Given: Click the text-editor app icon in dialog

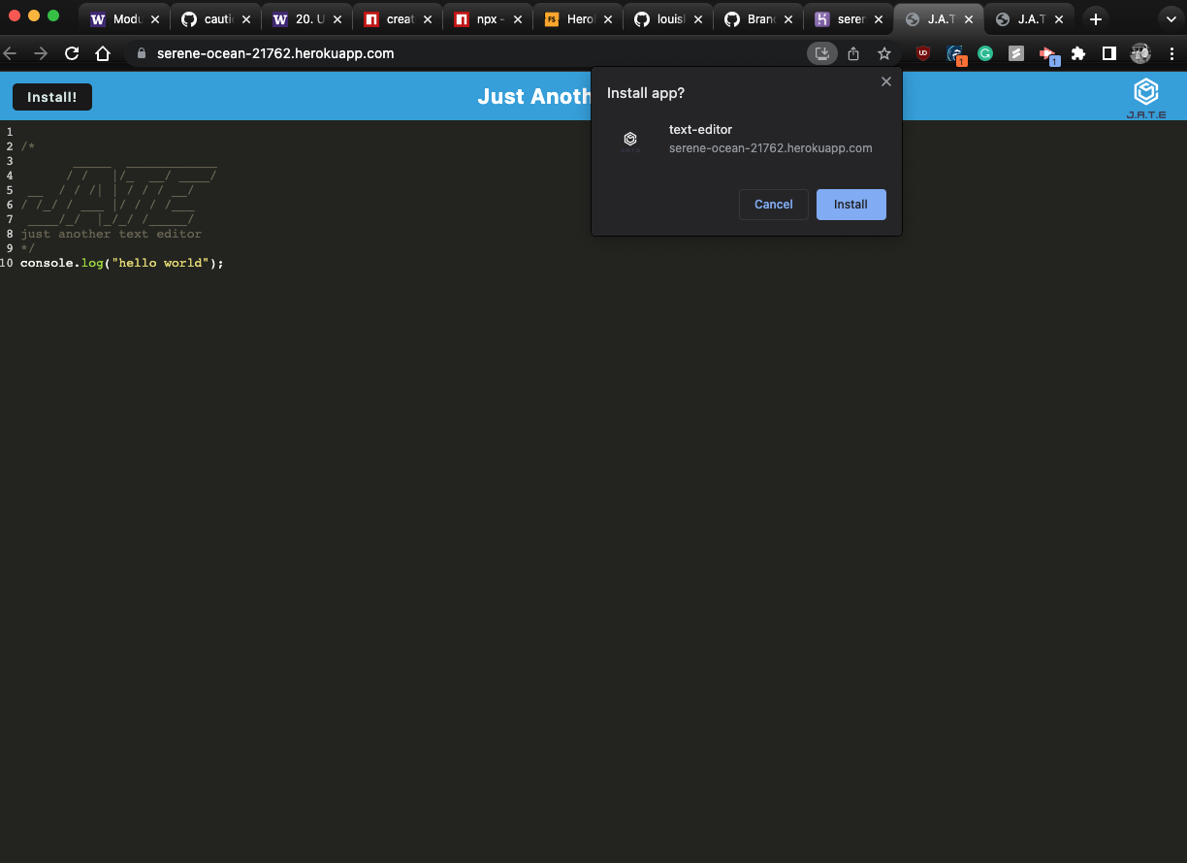Looking at the screenshot, I should pos(630,140).
